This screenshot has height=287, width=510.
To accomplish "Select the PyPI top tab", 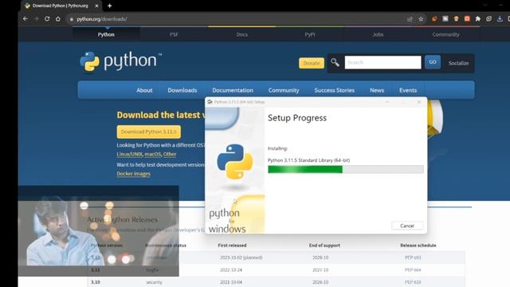I will [310, 34].
